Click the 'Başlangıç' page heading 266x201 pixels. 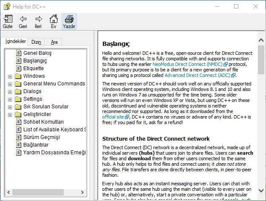(116, 44)
